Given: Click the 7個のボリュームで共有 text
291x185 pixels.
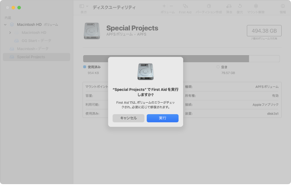Looking at the screenshot, I should [264, 38].
